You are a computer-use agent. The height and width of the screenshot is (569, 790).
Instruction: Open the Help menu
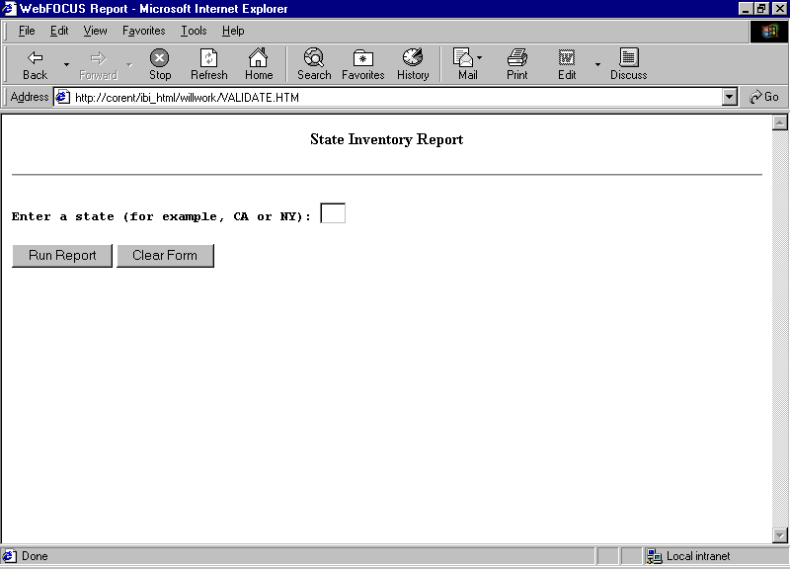[x=233, y=31]
